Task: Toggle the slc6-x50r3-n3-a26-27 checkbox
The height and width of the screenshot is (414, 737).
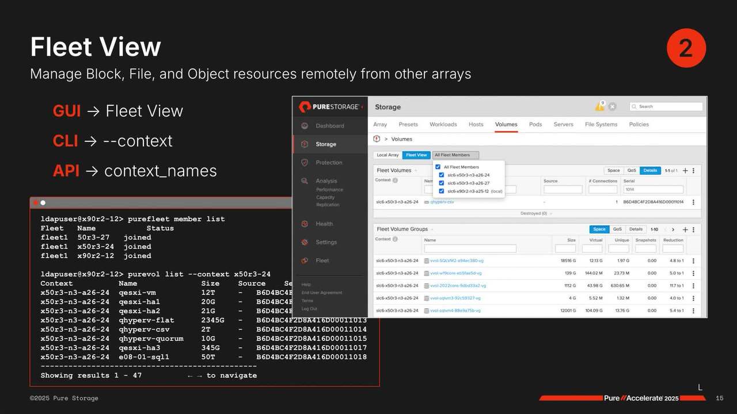Action: pos(442,183)
